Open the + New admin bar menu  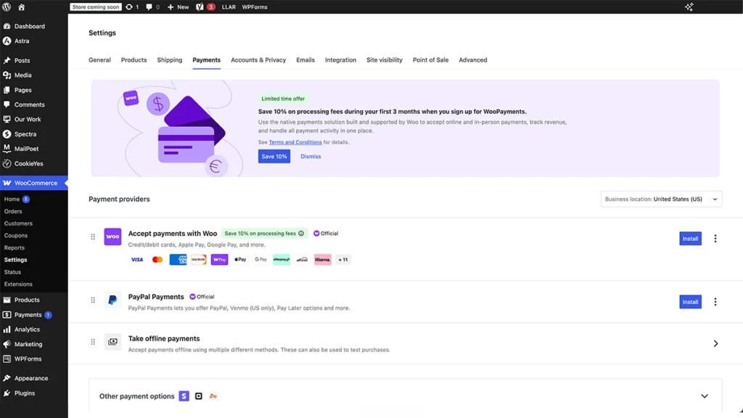point(178,7)
